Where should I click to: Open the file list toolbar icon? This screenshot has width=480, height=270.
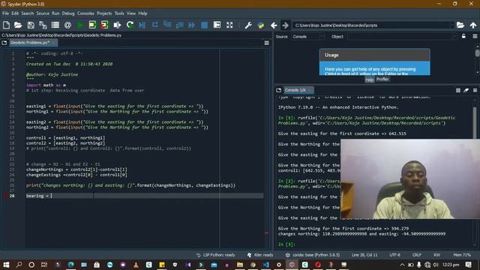click(55, 25)
